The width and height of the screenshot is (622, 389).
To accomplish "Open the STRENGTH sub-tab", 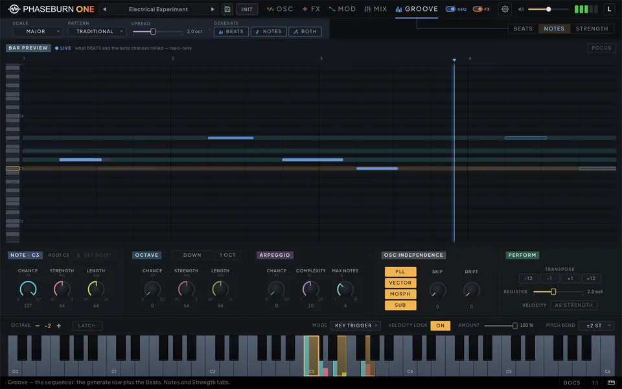I will pyautogui.click(x=592, y=29).
